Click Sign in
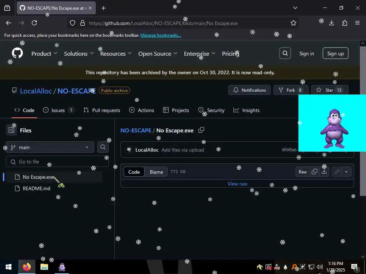Screen dimensions: 366x274 click(306, 54)
